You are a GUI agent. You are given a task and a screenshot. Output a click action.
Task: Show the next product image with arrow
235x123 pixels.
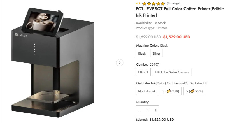point(119,63)
